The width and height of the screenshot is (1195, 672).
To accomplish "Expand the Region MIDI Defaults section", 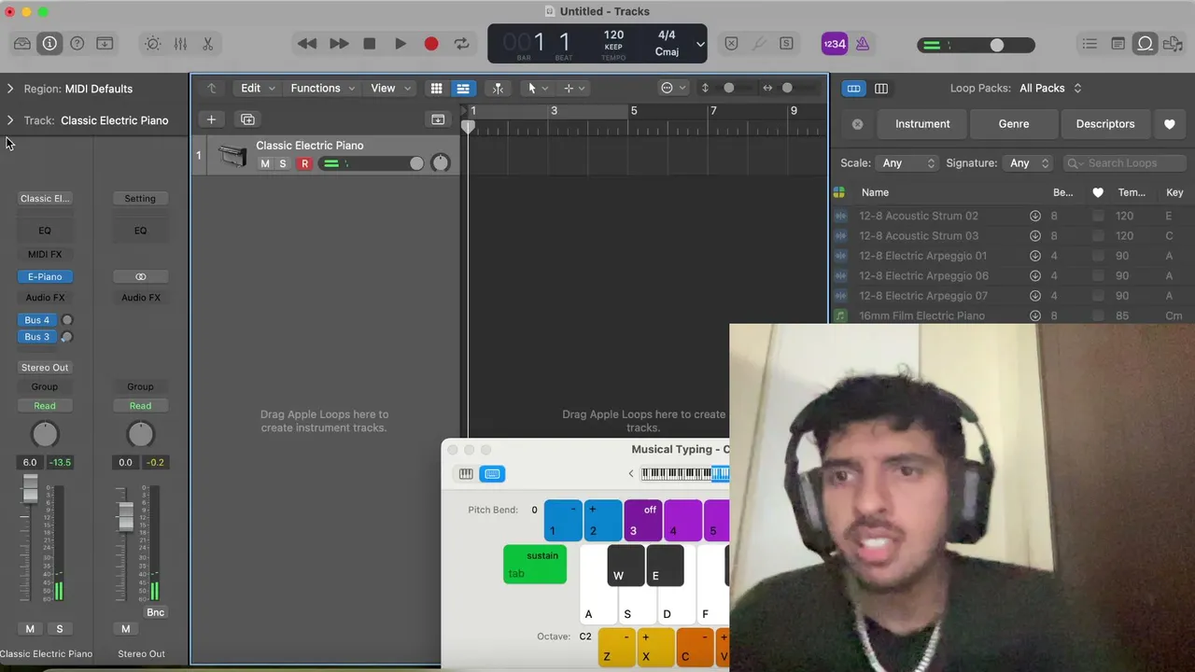I will tap(10, 89).
